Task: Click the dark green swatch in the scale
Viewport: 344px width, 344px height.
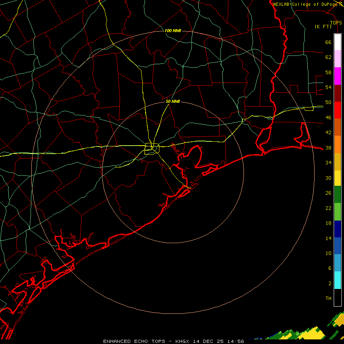Action: pos(338,195)
